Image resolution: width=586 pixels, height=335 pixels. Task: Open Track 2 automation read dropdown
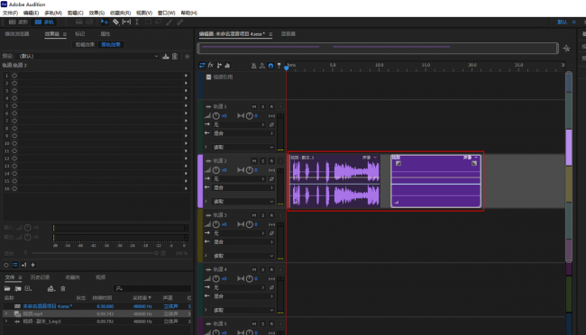coord(243,202)
